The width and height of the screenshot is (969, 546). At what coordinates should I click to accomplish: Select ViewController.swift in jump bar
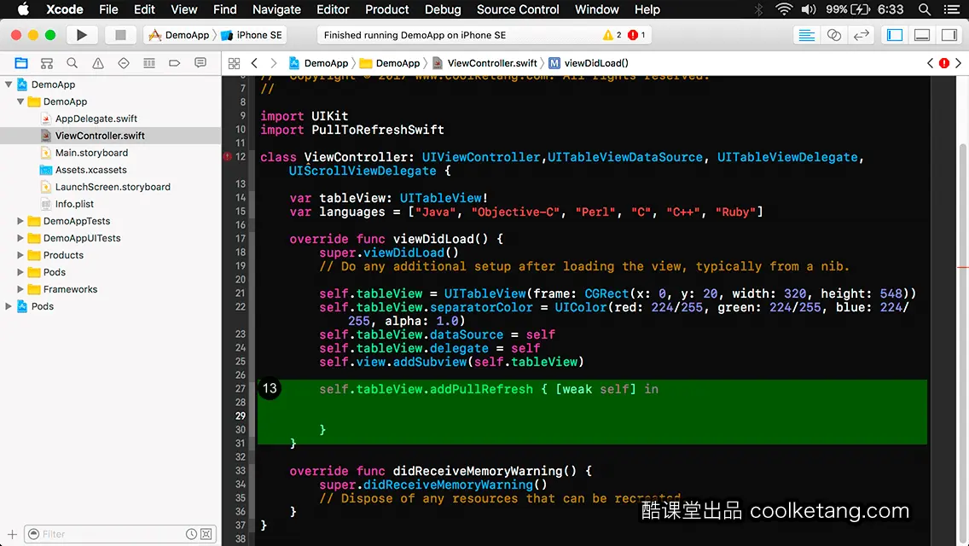485,63
